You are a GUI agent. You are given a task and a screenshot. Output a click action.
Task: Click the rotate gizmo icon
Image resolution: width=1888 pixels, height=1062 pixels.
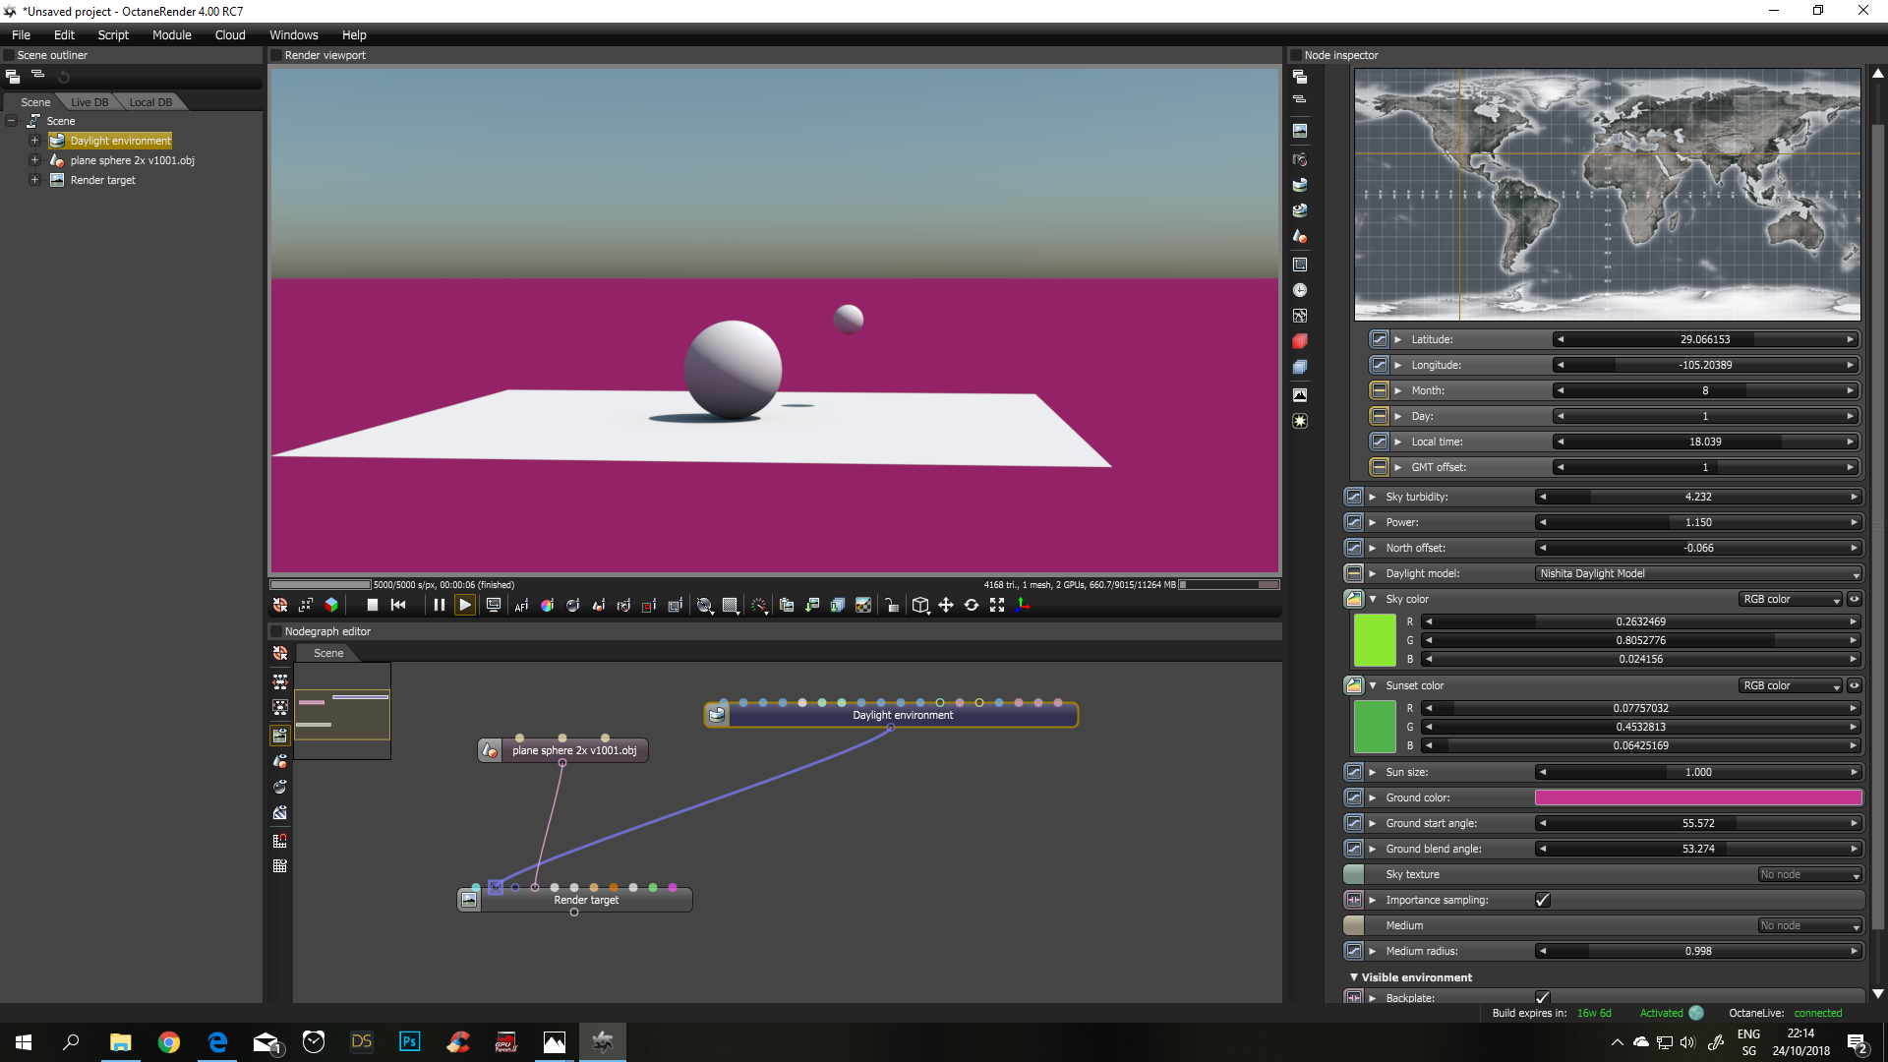pyautogui.click(x=972, y=606)
